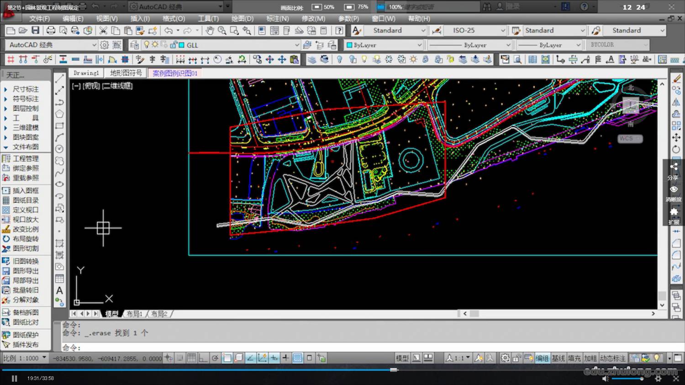The width and height of the screenshot is (685, 385).
Task: Toggle the 编组 status button
Action: coord(542,358)
